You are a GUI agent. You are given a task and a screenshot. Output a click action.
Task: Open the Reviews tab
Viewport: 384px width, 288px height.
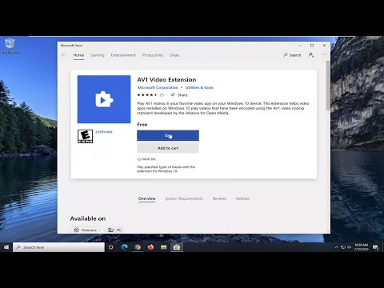tap(219, 198)
